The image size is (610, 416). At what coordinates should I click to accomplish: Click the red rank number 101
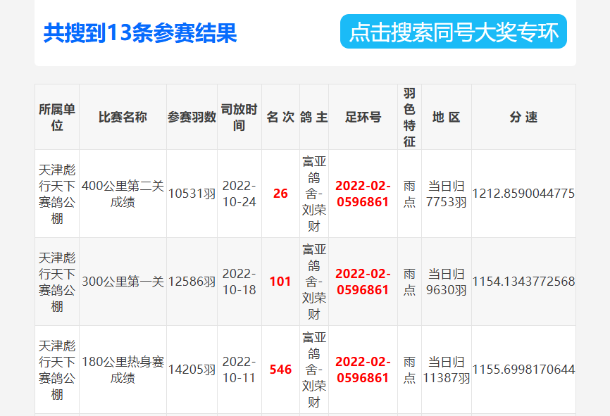click(280, 282)
